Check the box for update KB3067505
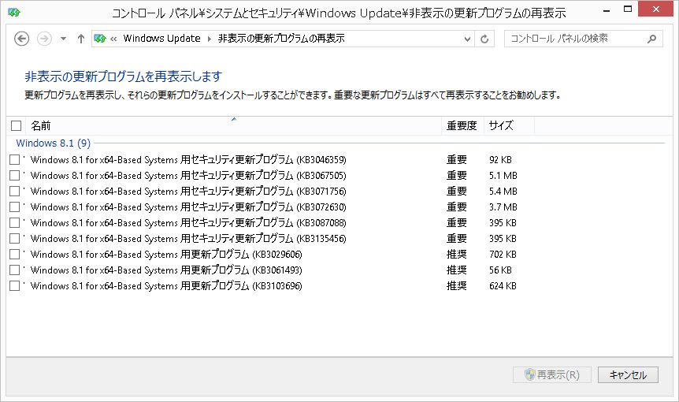Viewport: 679px width, 402px height. click(15, 176)
